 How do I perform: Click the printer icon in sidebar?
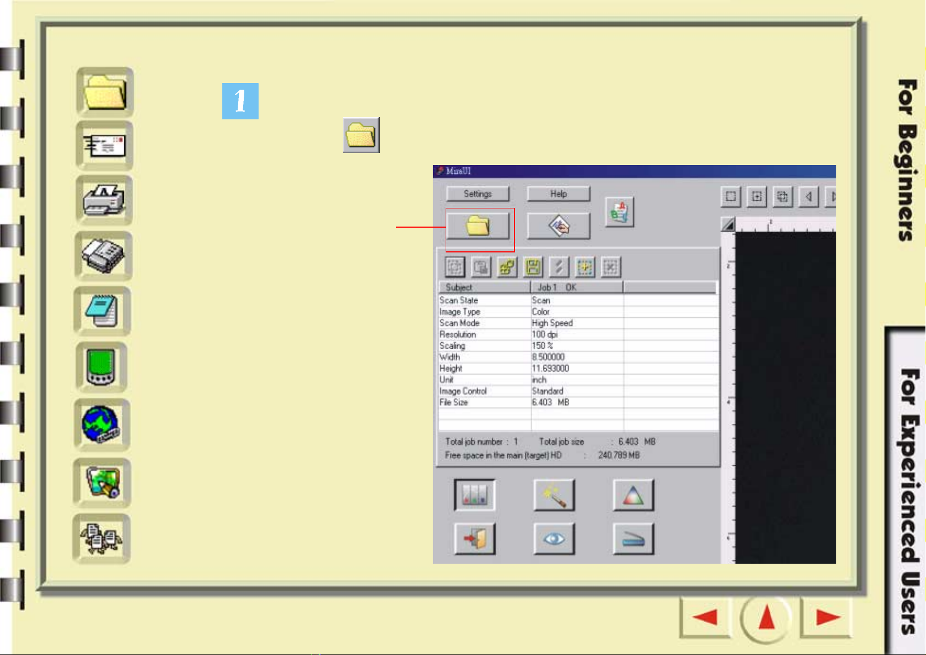pyautogui.click(x=104, y=200)
